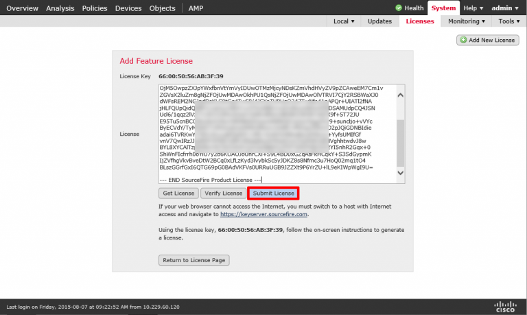Select the Licenses tab
The width and height of the screenshot is (527, 315).
pyautogui.click(x=420, y=21)
